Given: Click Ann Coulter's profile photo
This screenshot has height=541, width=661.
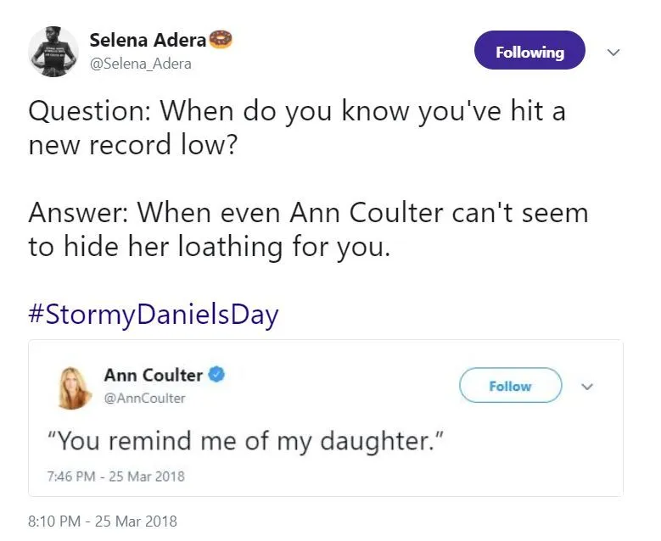Looking at the screenshot, I should tap(72, 386).
